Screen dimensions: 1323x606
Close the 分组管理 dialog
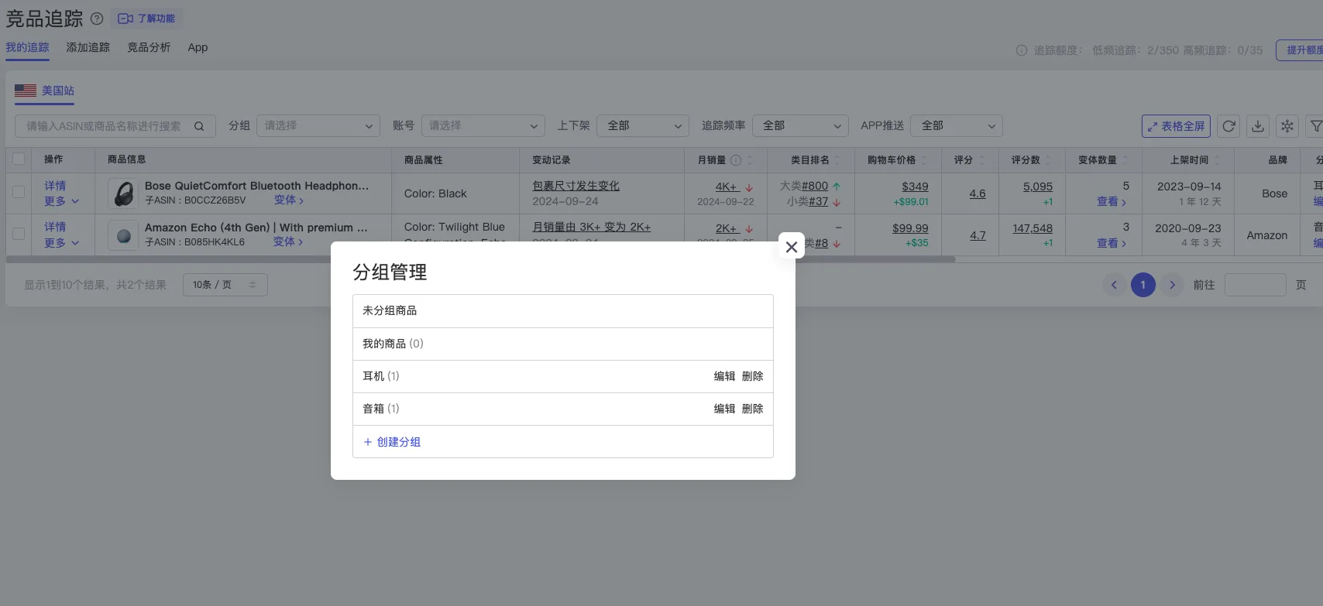coord(791,247)
